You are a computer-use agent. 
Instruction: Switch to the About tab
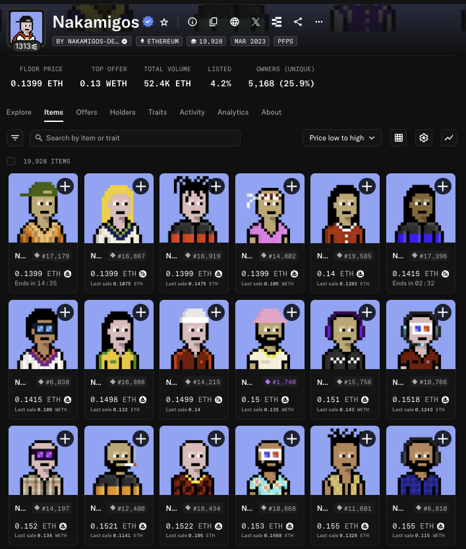click(272, 112)
